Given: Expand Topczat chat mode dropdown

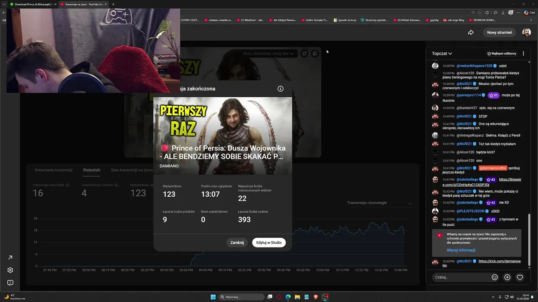Looking at the screenshot, I should [x=442, y=54].
